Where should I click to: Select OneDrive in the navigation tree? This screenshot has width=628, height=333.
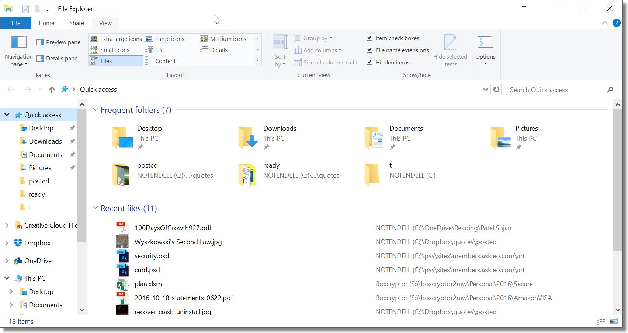(x=38, y=260)
